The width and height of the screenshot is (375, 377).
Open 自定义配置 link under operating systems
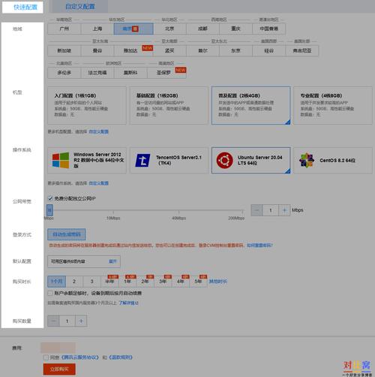tap(99, 183)
